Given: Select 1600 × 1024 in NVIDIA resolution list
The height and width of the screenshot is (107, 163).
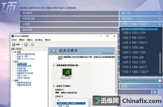Looking at the screenshot, I should tap(64, 106).
